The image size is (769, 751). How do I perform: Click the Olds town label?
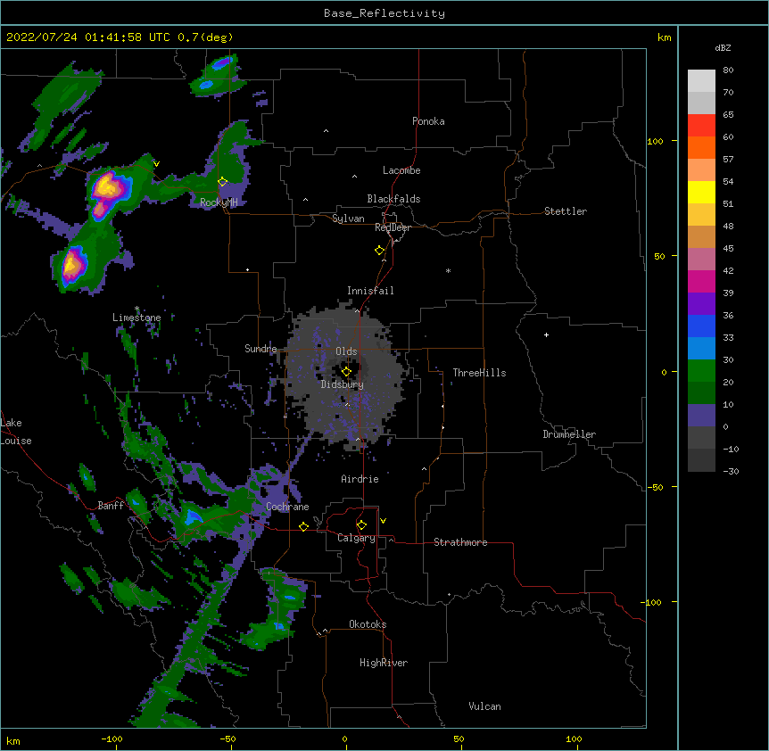(x=346, y=351)
